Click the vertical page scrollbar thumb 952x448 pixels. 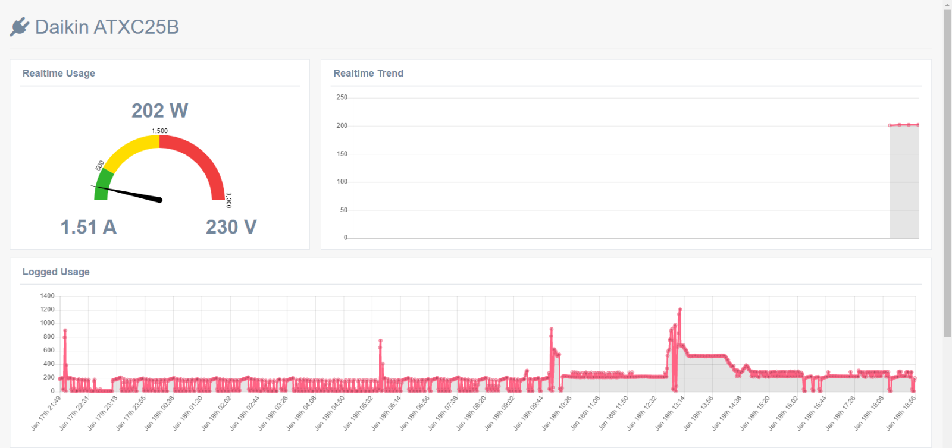pos(947,172)
